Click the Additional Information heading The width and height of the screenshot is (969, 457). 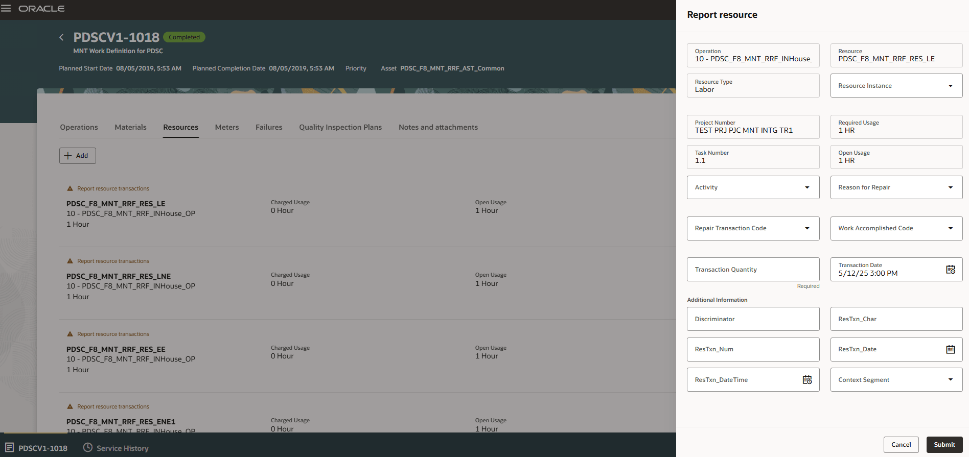point(717,300)
